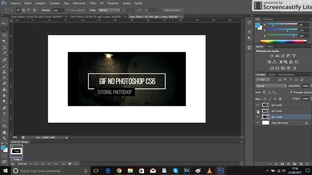
Task: Select the Path Selection tool
Action: (x=4, y=120)
